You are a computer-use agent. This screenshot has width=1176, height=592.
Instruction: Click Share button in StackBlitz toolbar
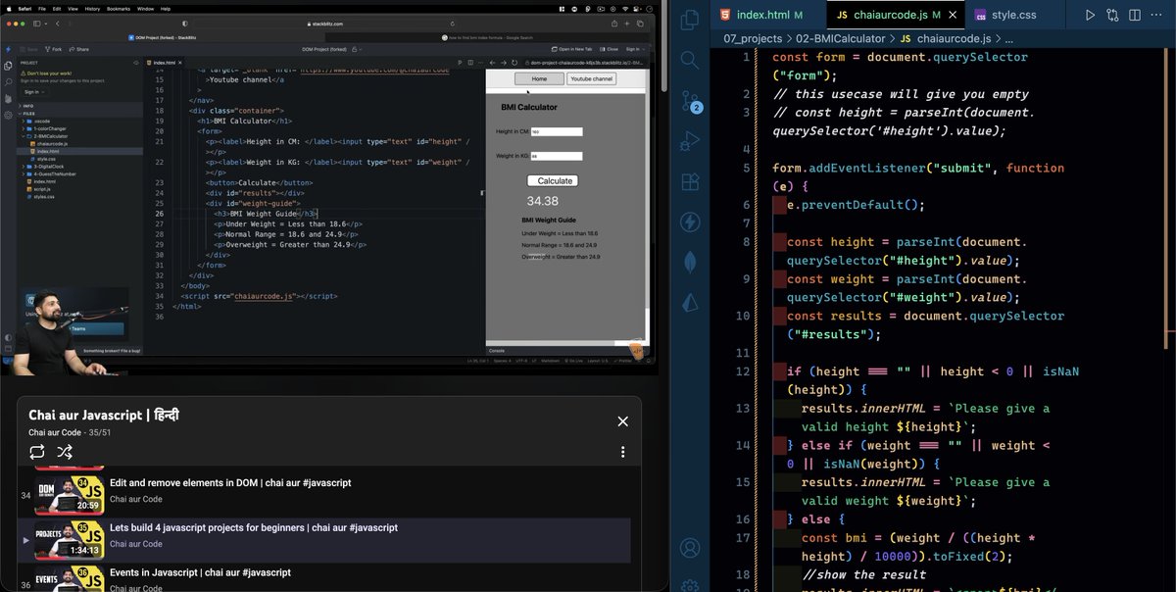[x=79, y=49]
